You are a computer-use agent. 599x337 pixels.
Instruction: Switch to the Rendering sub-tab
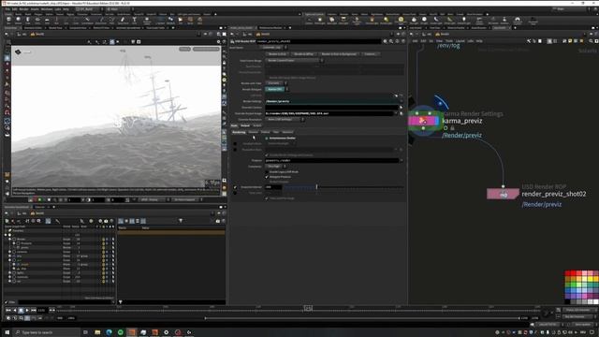coord(239,132)
